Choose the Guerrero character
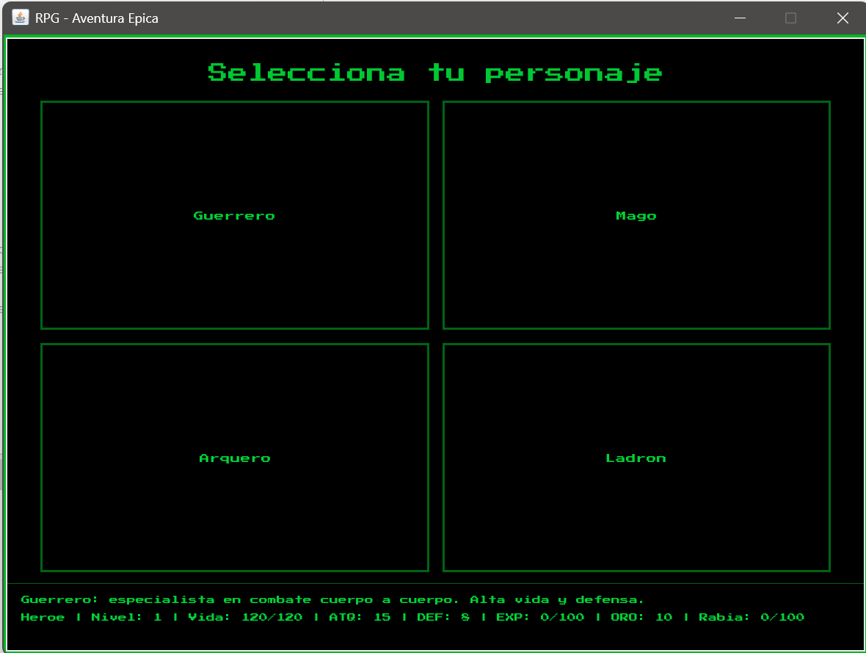This screenshot has width=866, height=653. point(235,215)
